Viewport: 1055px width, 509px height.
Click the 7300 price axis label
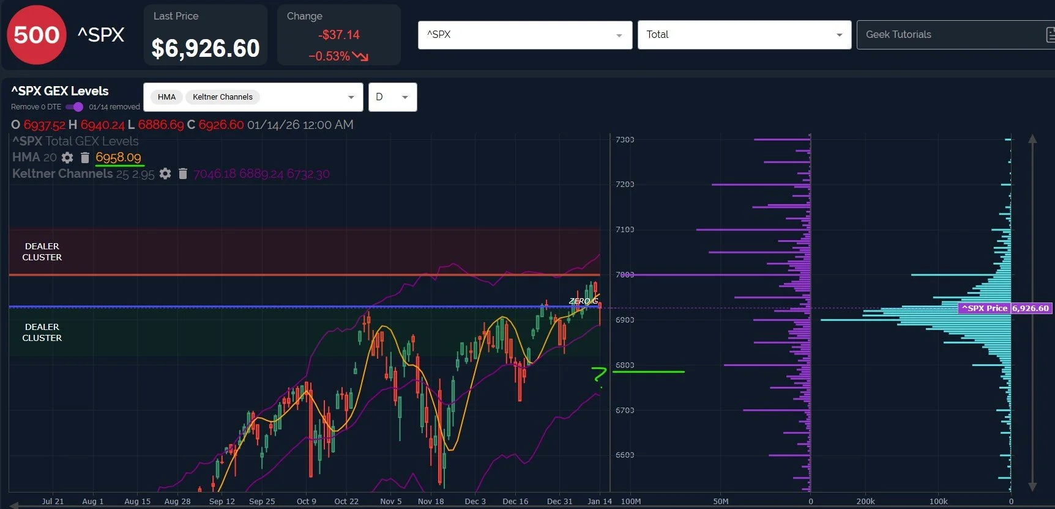[x=625, y=140]
